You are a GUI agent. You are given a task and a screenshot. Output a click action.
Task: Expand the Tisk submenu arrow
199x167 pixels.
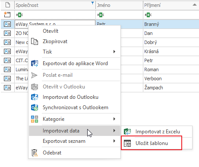tap(114, 51)
